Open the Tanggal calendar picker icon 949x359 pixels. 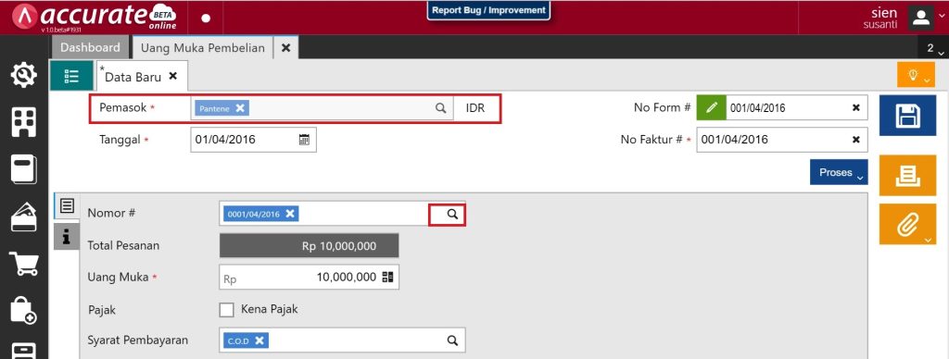click(x=304, y=140)
